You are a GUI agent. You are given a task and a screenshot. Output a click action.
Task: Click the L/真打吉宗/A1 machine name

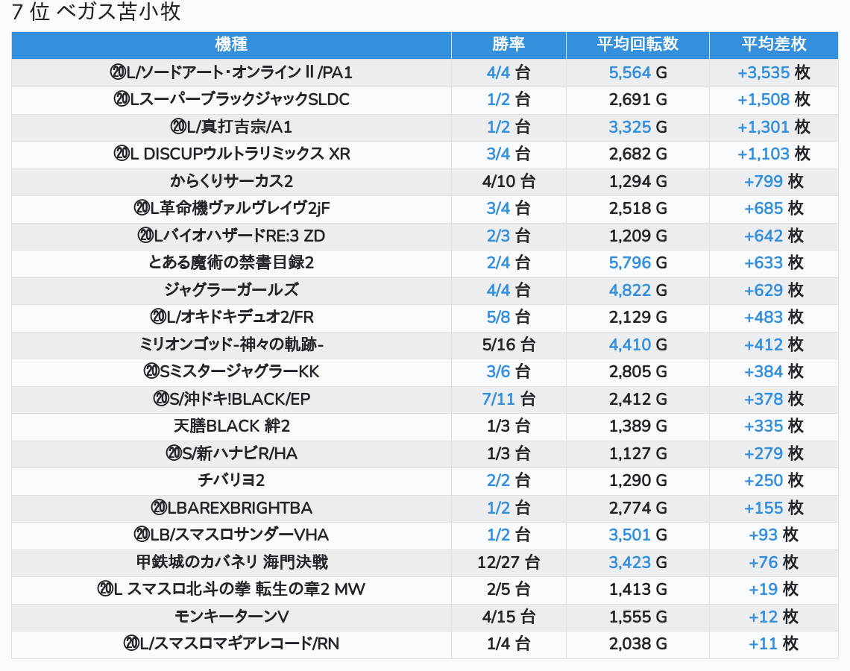[231, 127]
